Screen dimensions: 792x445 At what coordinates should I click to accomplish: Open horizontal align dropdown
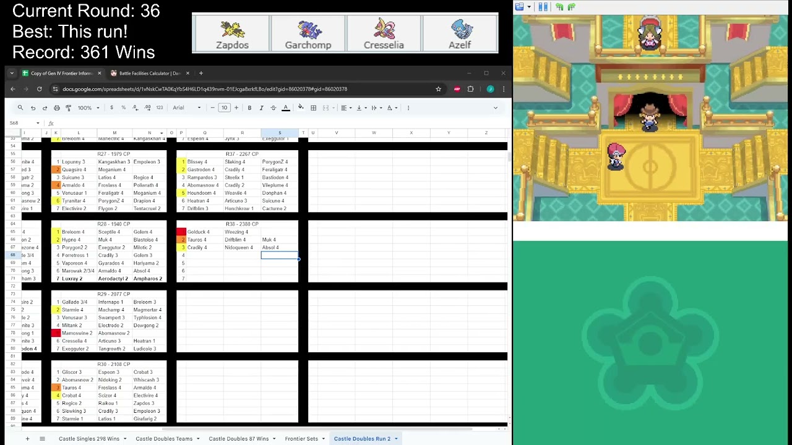[x=345, y=108]
